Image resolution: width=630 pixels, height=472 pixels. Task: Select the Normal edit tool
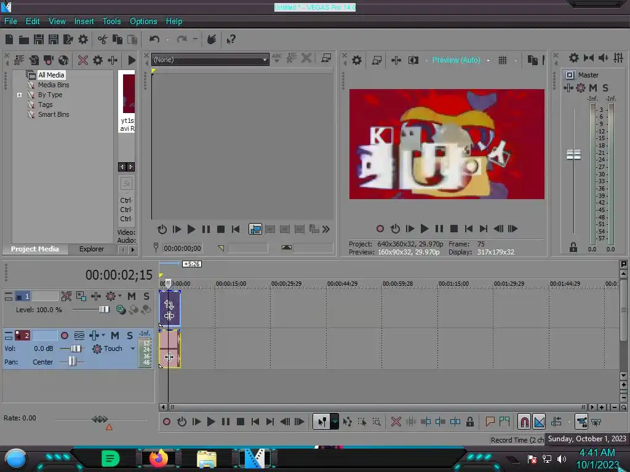coord(322,422)
